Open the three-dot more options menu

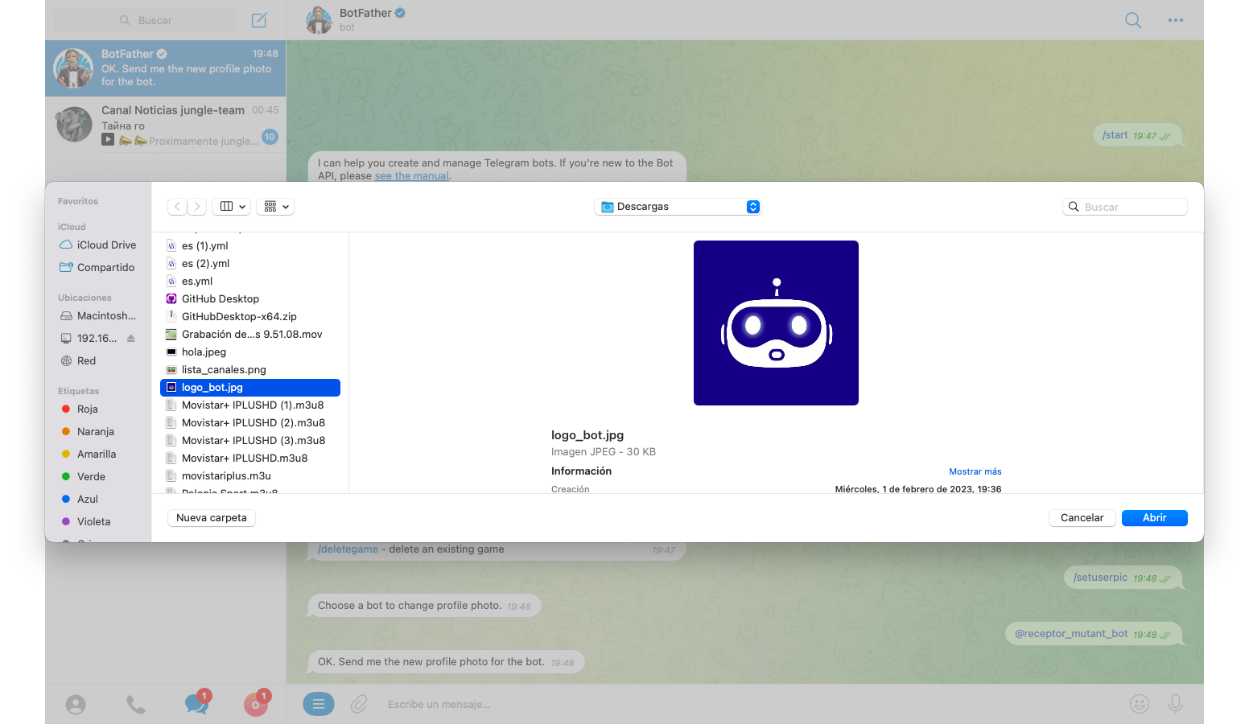[x=1175, y=20]
